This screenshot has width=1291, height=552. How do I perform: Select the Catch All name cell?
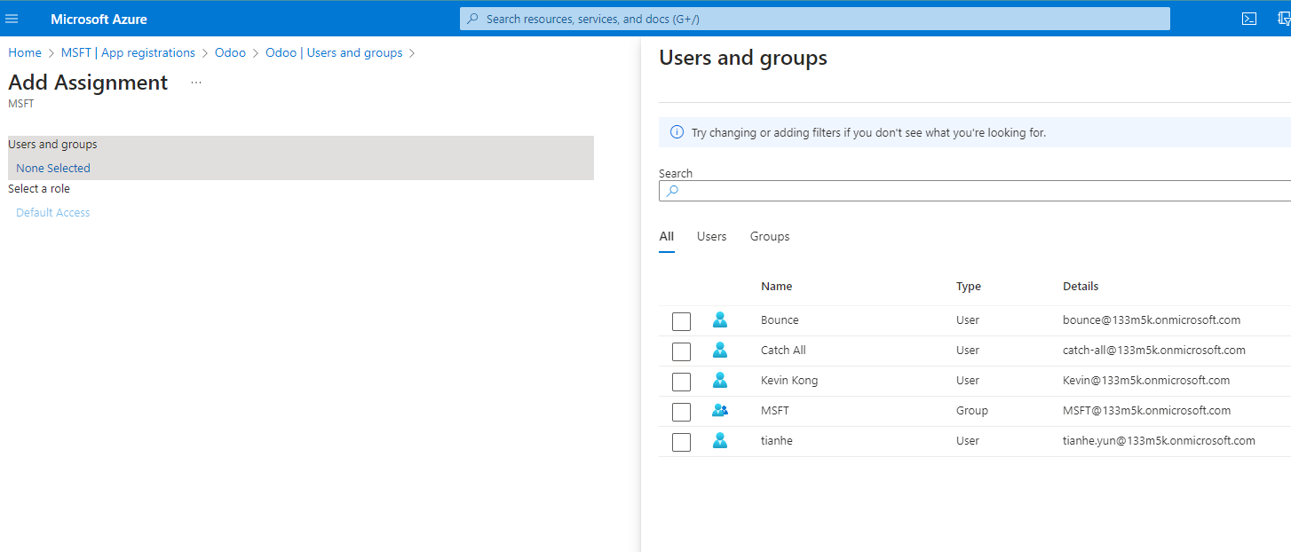click(x=783, y=350)
